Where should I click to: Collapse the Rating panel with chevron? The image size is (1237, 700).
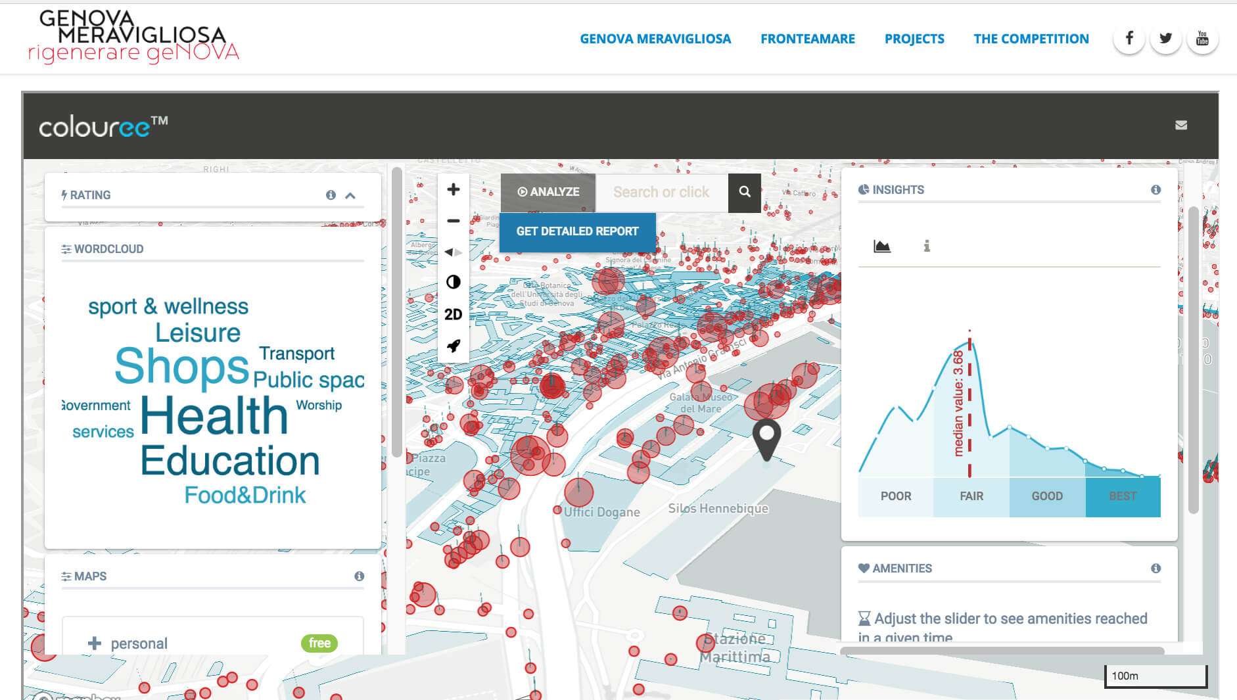(x=350, y=195)
